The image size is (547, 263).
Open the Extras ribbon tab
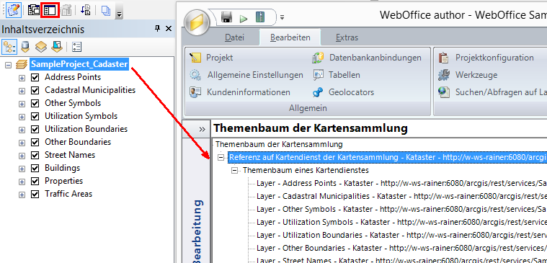(x=347, y=37)
